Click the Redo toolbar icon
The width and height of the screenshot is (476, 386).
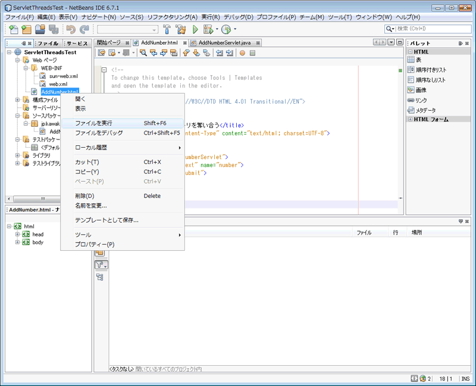[x=84, y=29]
